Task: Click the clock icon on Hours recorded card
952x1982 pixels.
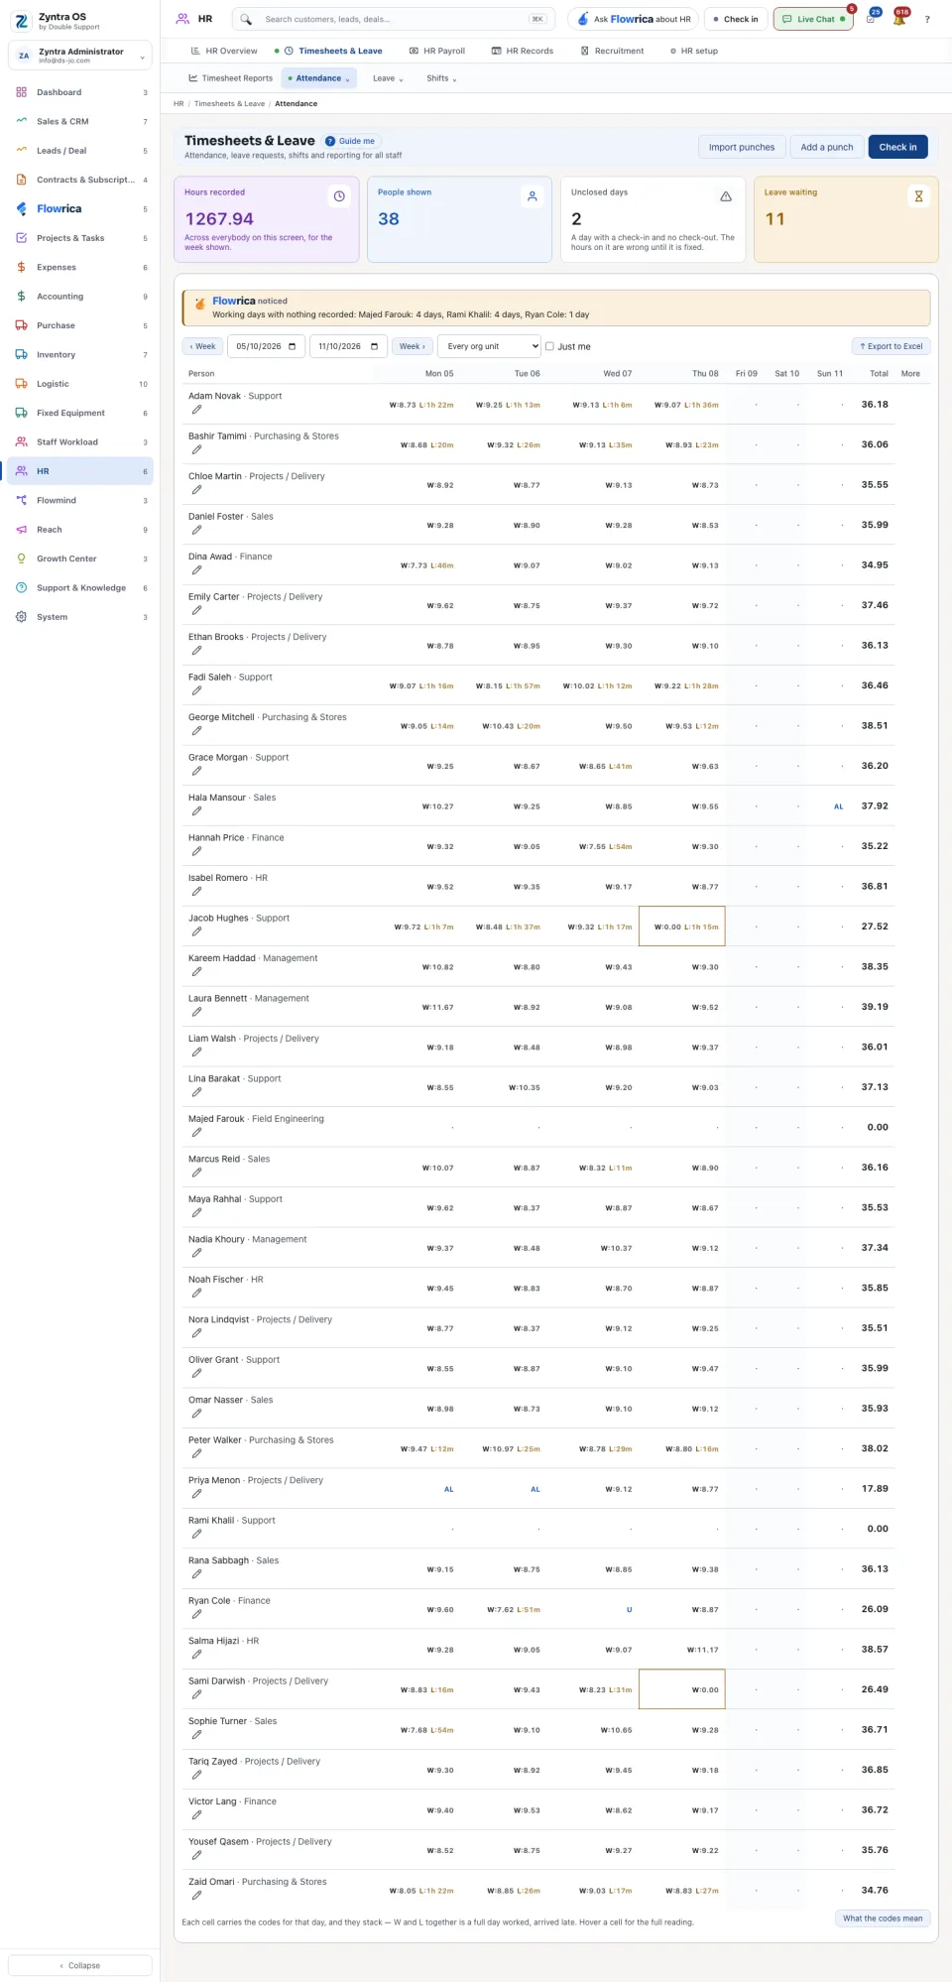Action: 339,196
